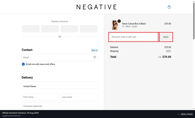The width and height of the screenshot is (195, 118).
Task: Uncheck Email me with news and offers
Action: (23, 64)
